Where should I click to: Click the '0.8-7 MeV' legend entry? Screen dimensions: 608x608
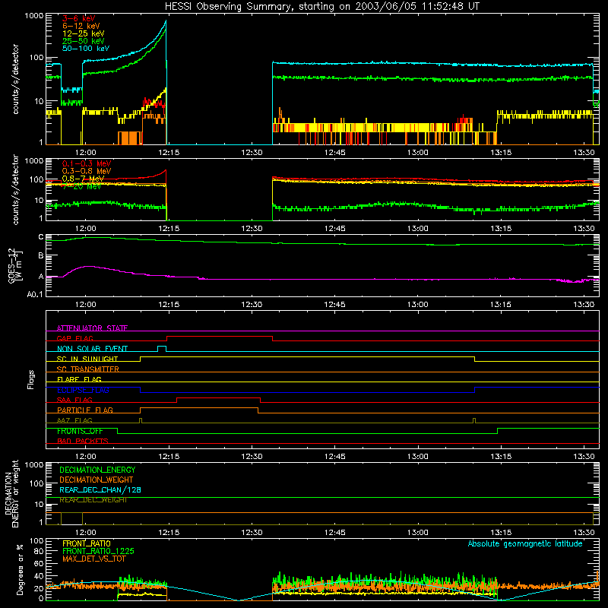pyautogui.click(x=84, y=179)
